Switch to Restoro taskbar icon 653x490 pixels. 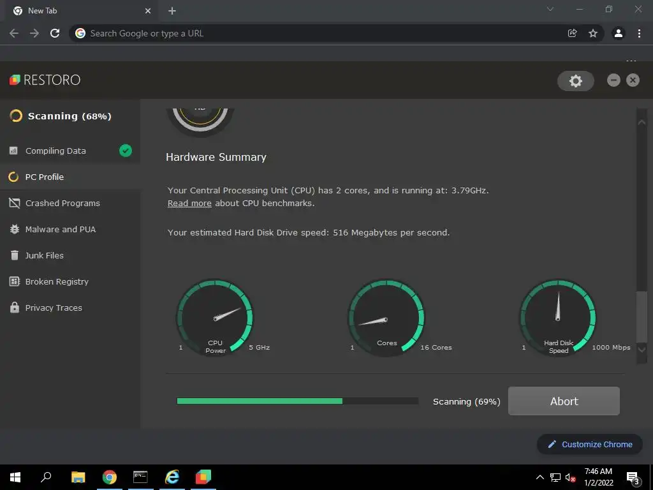tap(203, 477)
